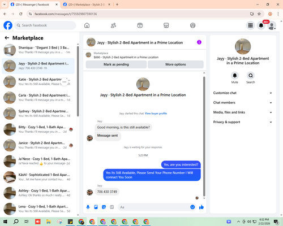The width and height of the screenshot is (283, 226).
Task: Open the three-dot options on Katie's chat
Action: coord(65,82)
